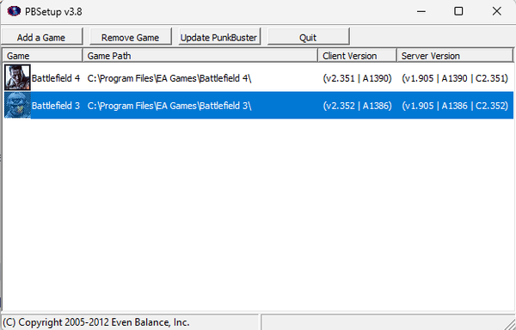Click the Add a Game button
The image size is (516, 330).
(41, 36)
